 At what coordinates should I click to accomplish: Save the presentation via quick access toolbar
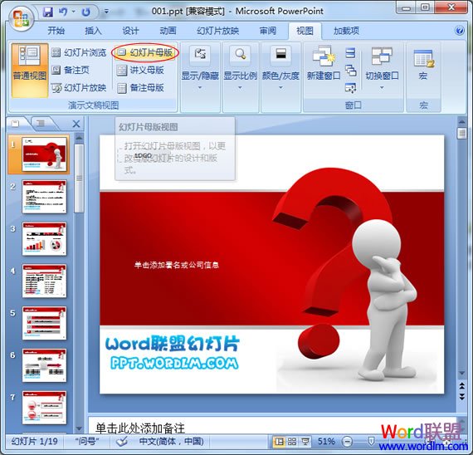point(48,12)
